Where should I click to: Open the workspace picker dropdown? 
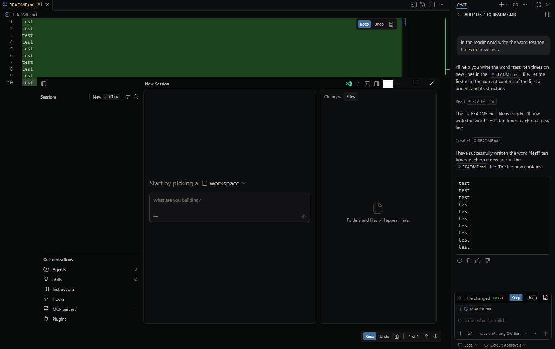click(224, 183)
